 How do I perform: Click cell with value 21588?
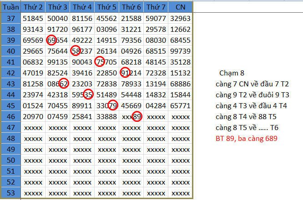click(x=131, y=18)
